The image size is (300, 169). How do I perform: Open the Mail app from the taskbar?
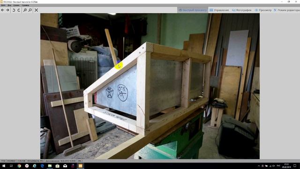pos(65,166)
